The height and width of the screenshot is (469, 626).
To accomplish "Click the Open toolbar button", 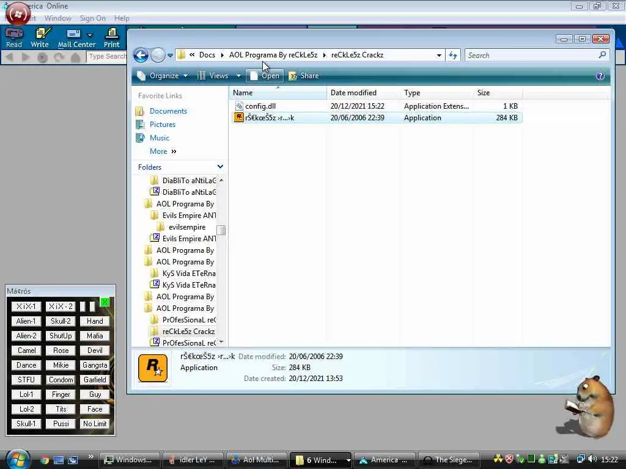I will 265,76.
